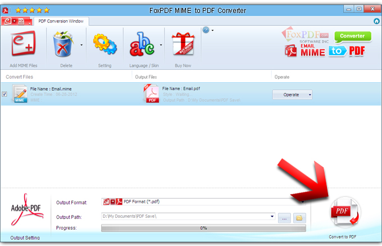Open the Output Path dropdown arrow

[272, 217]
